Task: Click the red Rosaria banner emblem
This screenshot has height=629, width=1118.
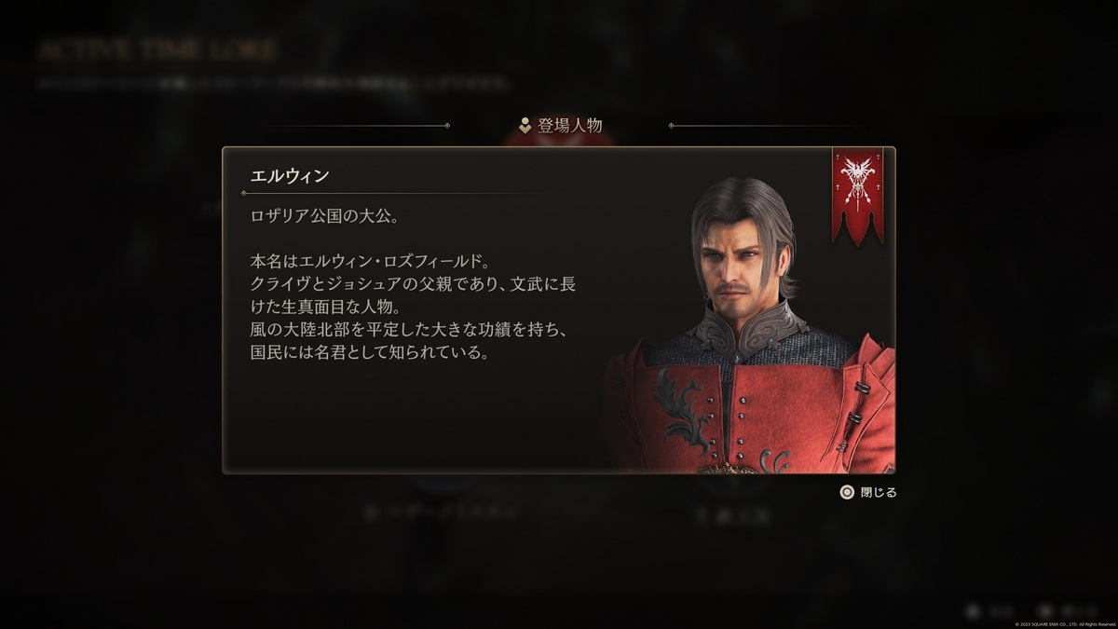Action: (x=857, y=195)
